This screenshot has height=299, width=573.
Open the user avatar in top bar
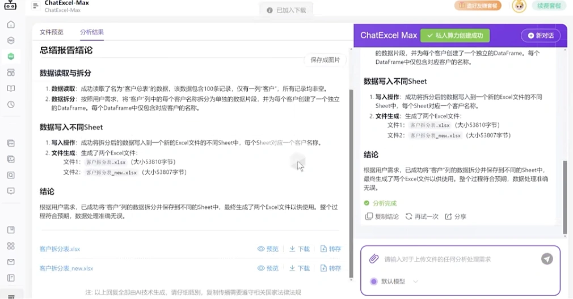519,6
